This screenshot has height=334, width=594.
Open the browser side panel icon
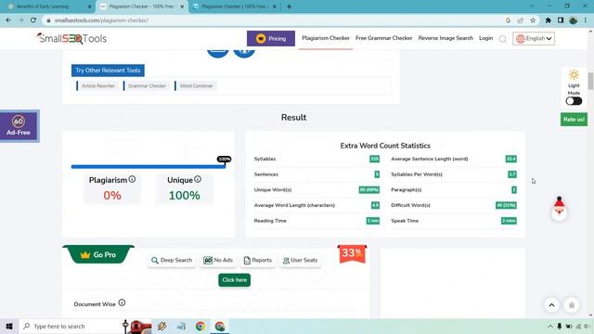click(x=561, y=20)
